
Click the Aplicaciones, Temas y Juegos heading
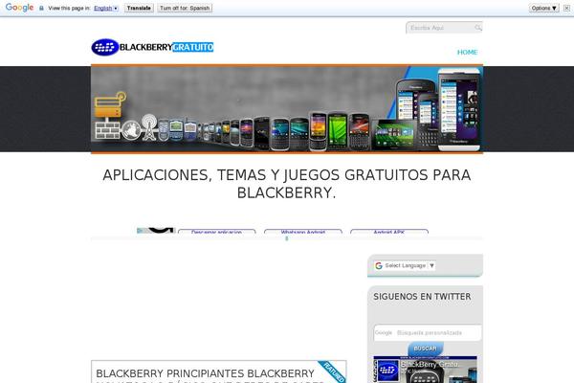287,184
